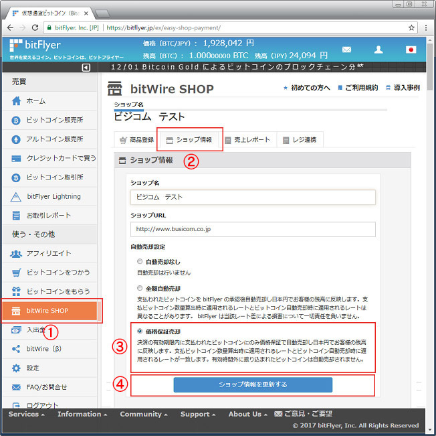Open the mail envelope icon in header
436x436 pixels.
(x=346, y=50)
